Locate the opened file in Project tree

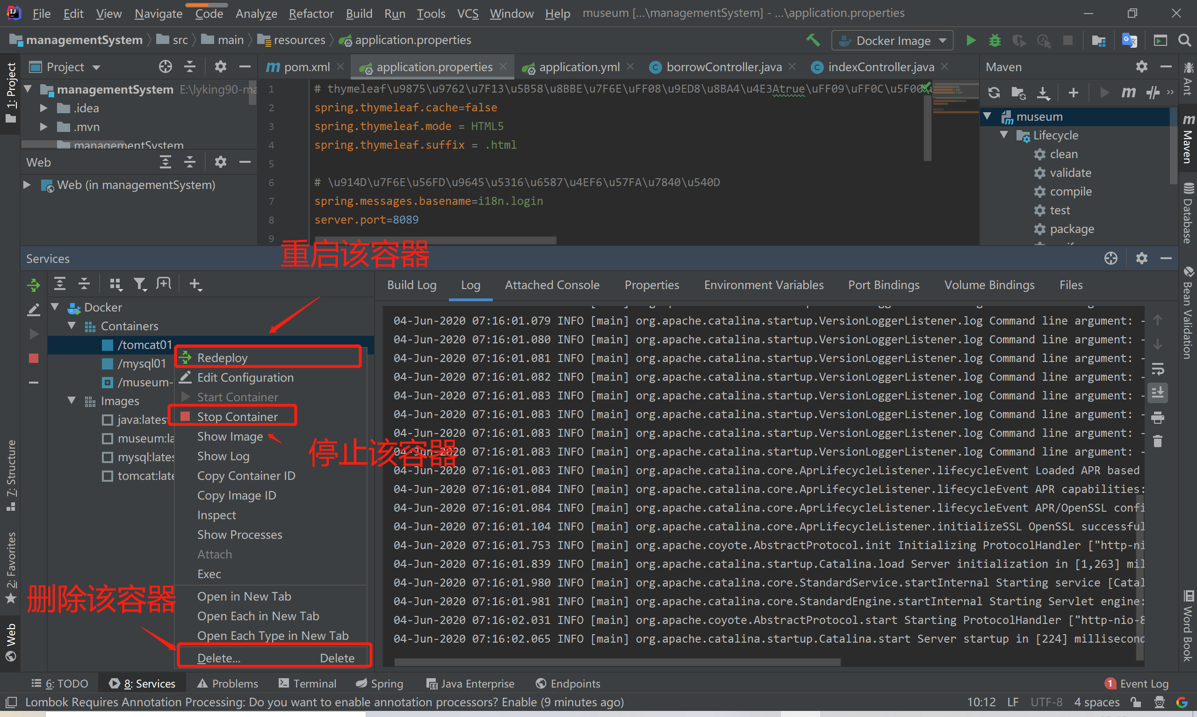tap(165, 67)
